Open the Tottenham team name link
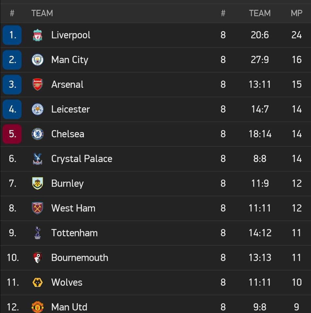The height and width of the screenshot is (313, 311). click(x=74, y=233)
